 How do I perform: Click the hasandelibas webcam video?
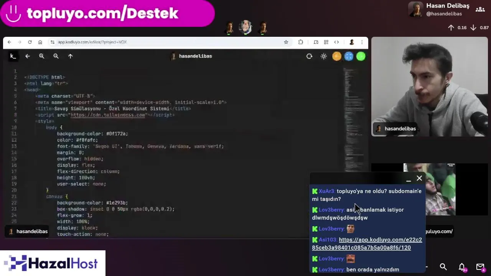429,87
